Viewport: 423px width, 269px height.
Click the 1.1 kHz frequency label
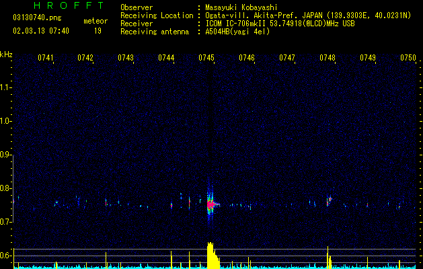click(x=5, y=87)
